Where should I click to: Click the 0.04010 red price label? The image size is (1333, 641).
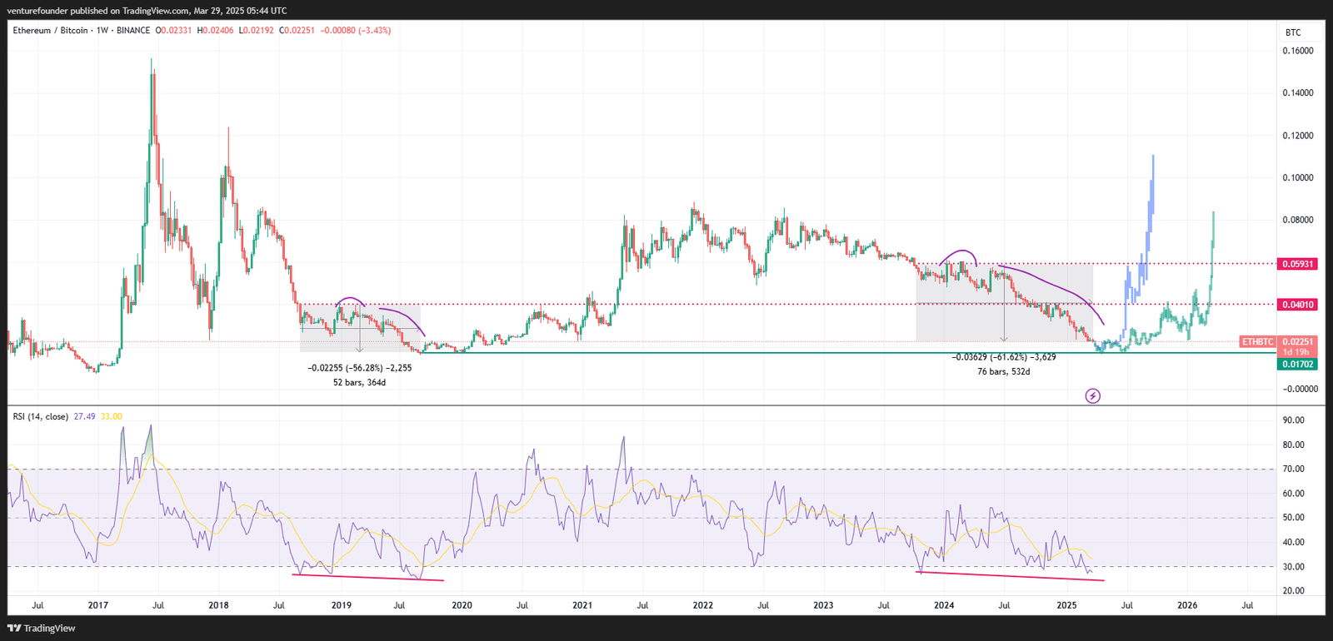[1297, 305]
